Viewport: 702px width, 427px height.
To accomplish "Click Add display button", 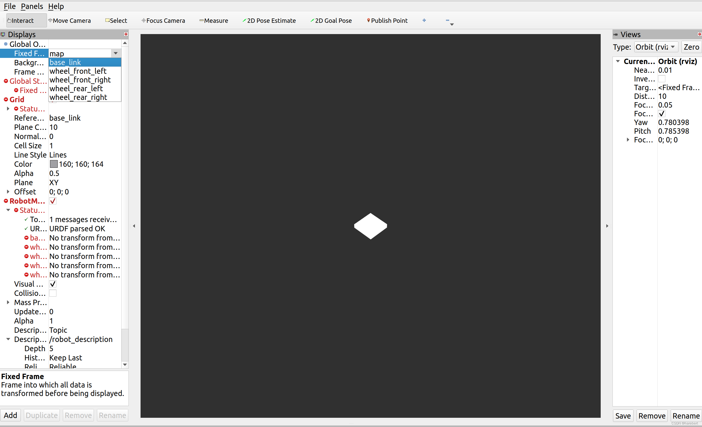I will pos(11,415).
